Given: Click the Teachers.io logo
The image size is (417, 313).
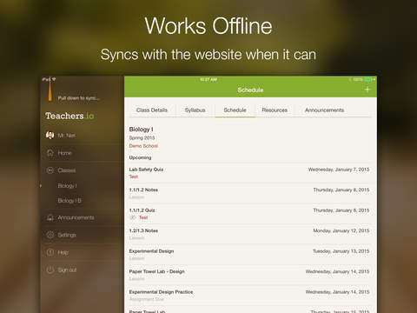Looking at the screenshot, I should [x=69, y=116].
